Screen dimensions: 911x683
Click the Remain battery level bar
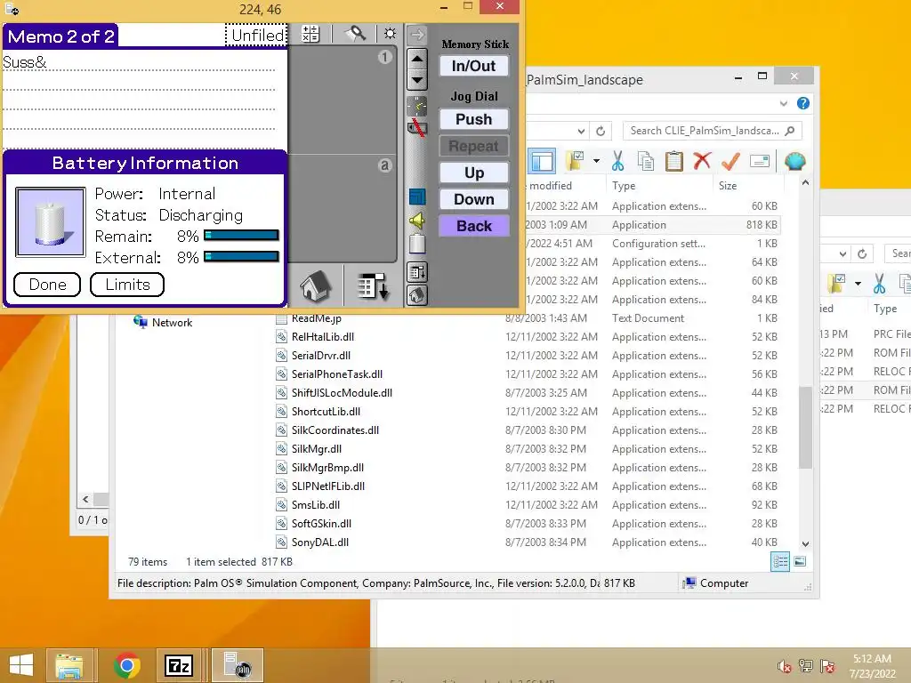click(242, 235)
